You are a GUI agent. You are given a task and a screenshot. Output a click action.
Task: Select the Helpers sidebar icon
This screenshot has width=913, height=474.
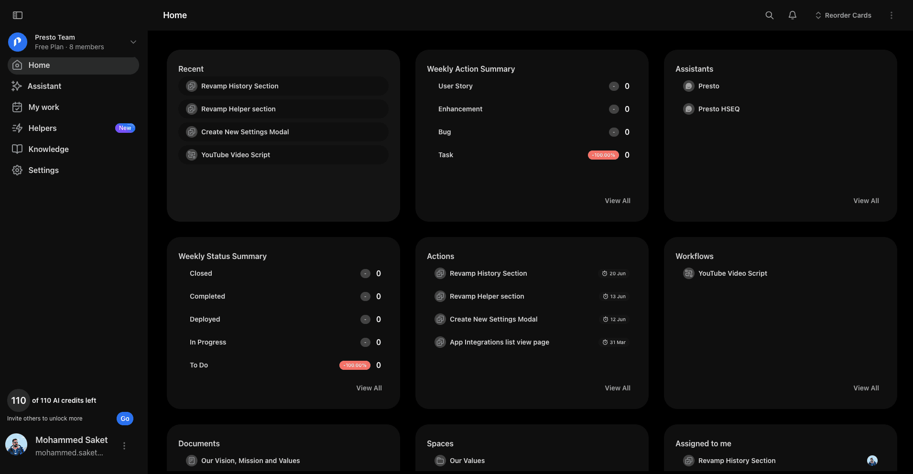click(17, 128)
